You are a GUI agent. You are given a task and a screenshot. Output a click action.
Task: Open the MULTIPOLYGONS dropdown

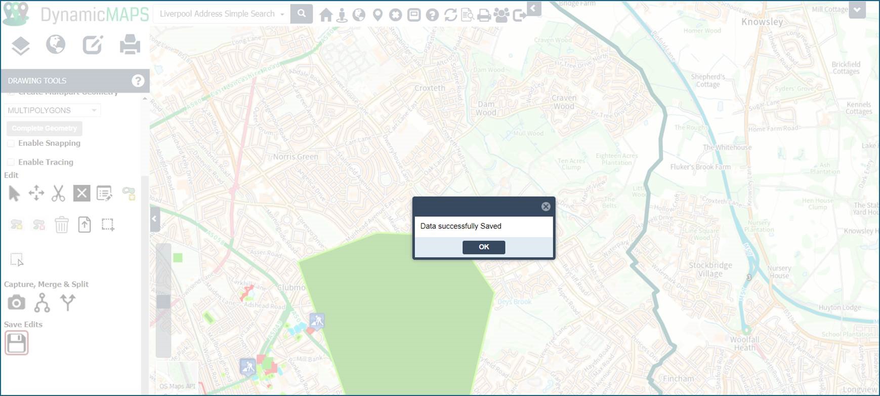(x=53, y=110)
